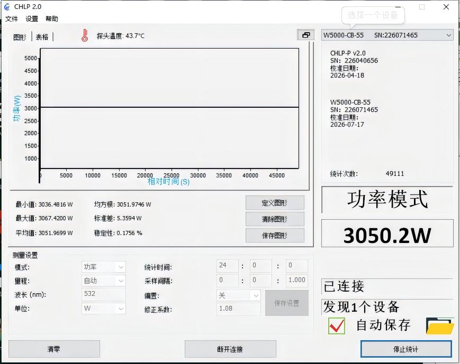460x364 pixels.
Task: Switch to the 表格 table tab
Action: pyautogui.click(x=42, y=37)
